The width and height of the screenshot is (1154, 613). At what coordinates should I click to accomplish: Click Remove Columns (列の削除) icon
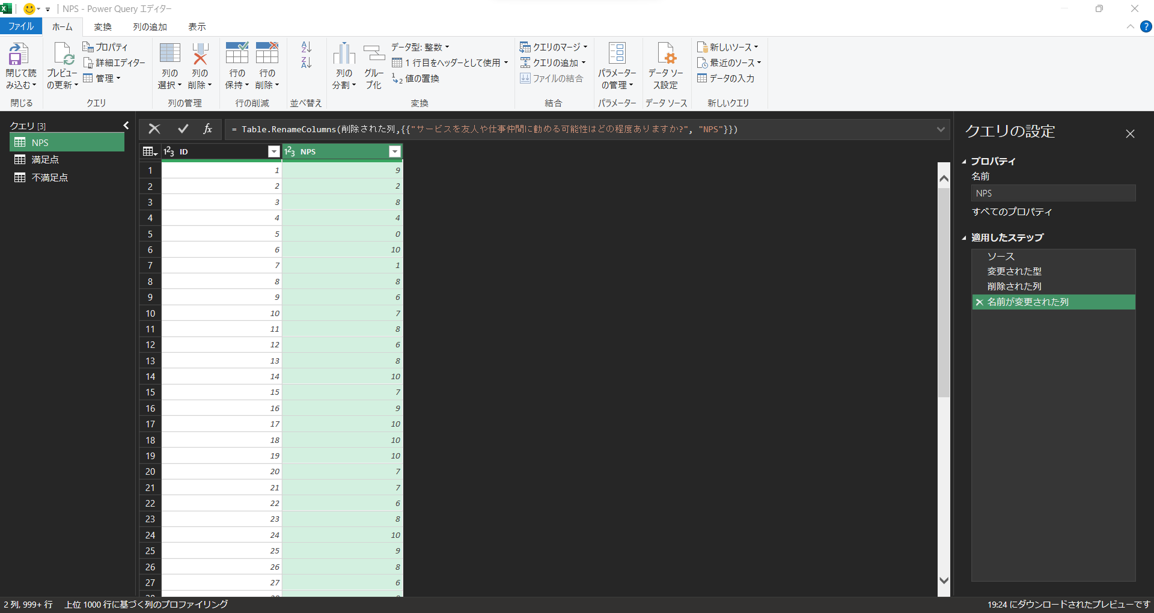(200, 53)
